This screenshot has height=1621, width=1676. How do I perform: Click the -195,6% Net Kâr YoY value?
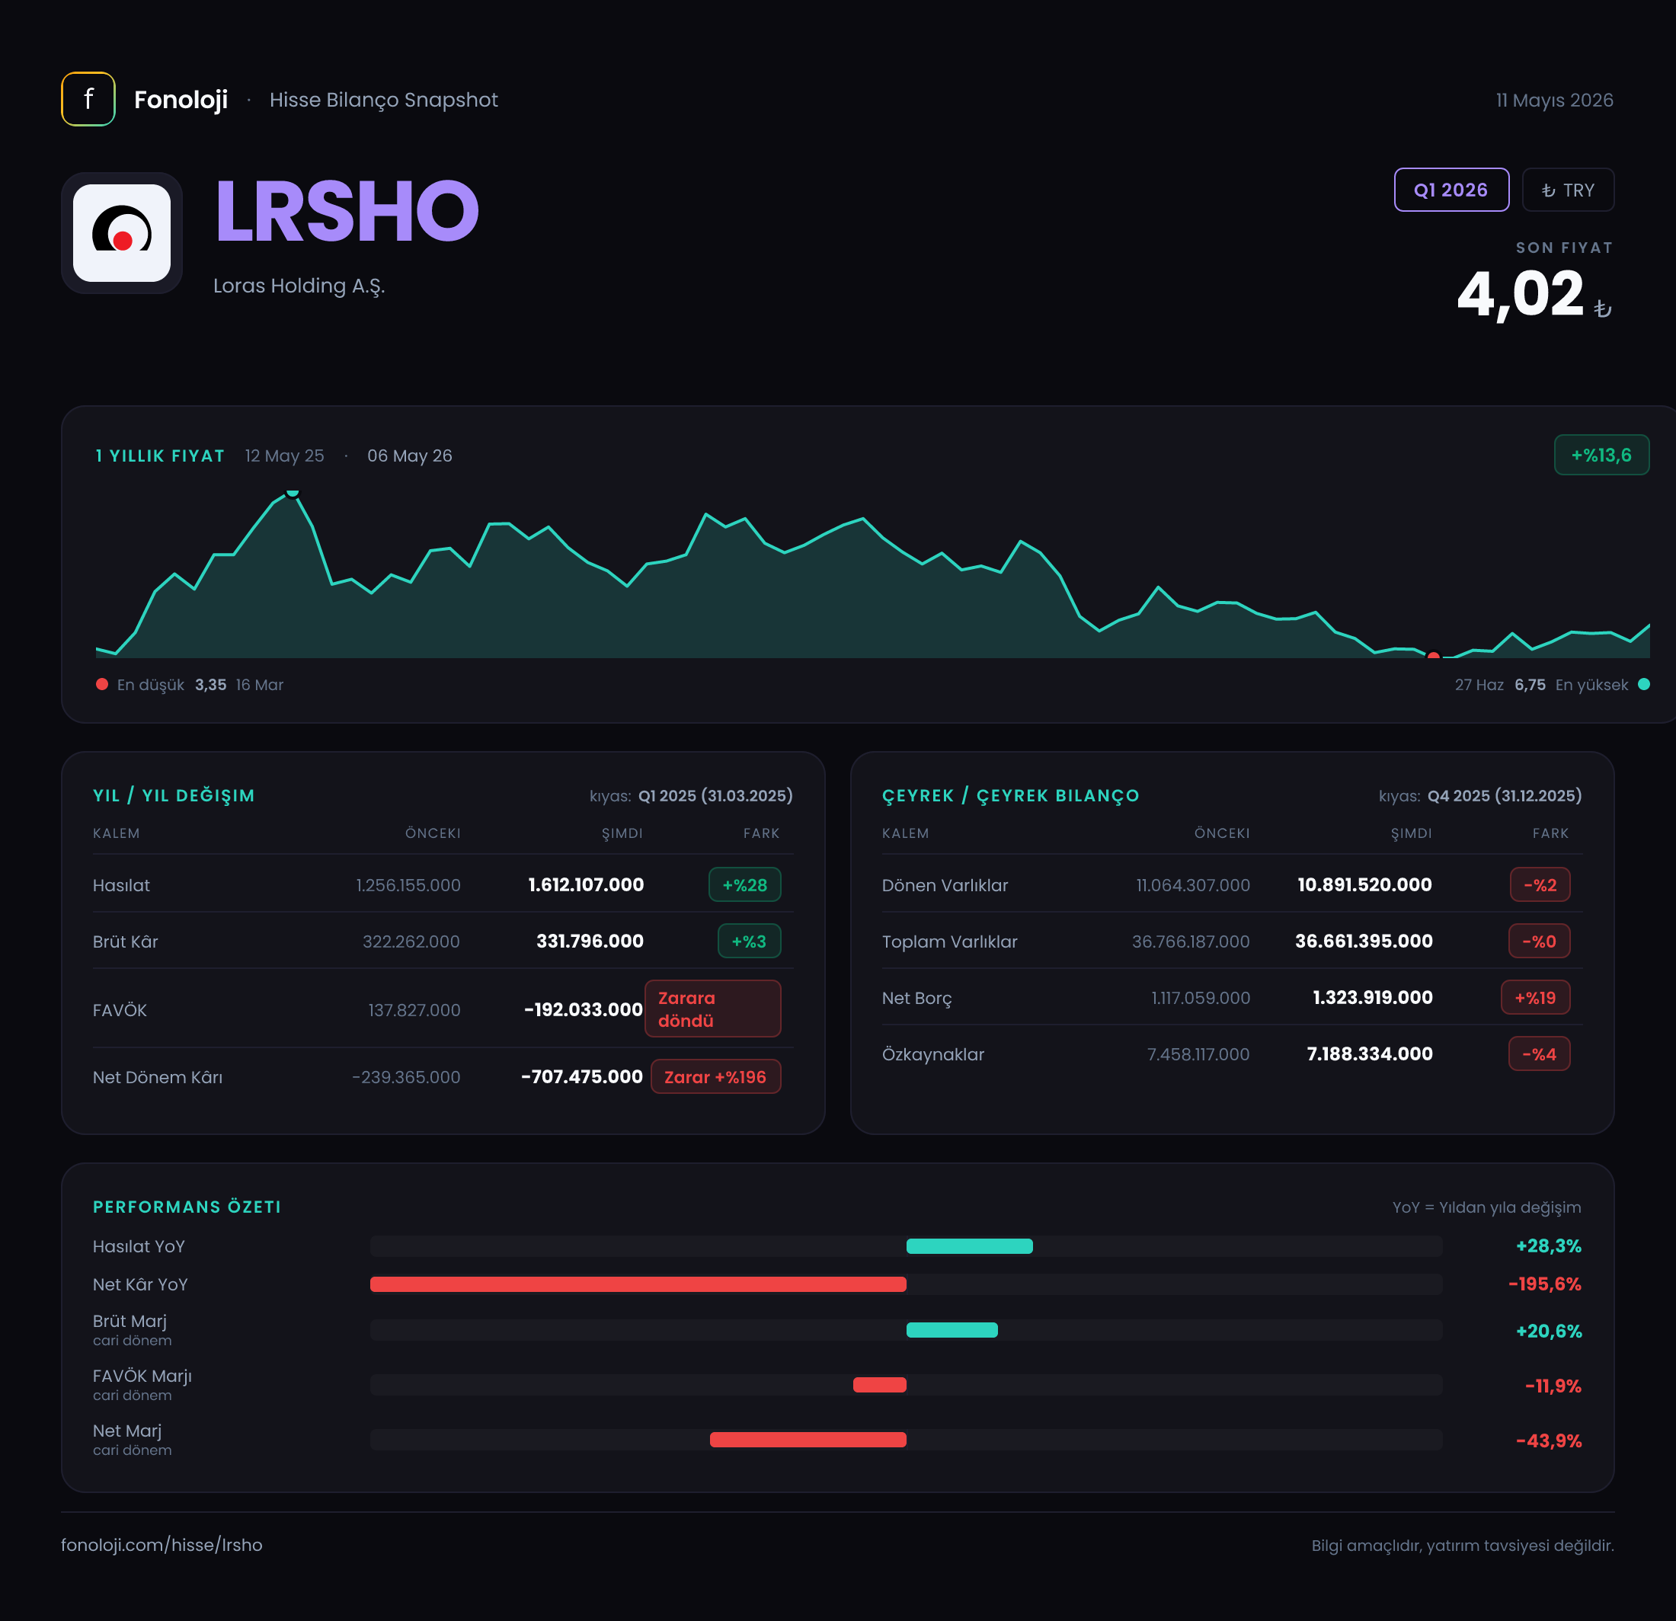1544,1284
